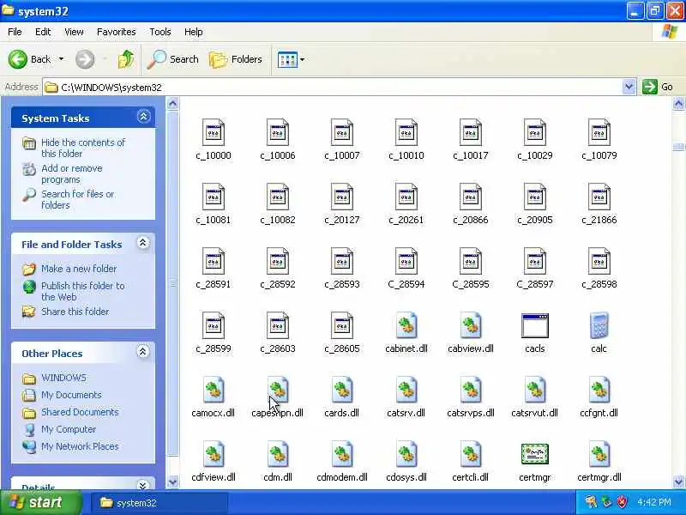
Task: Select the cabview.dll file icon
Action: click(470, 326)
